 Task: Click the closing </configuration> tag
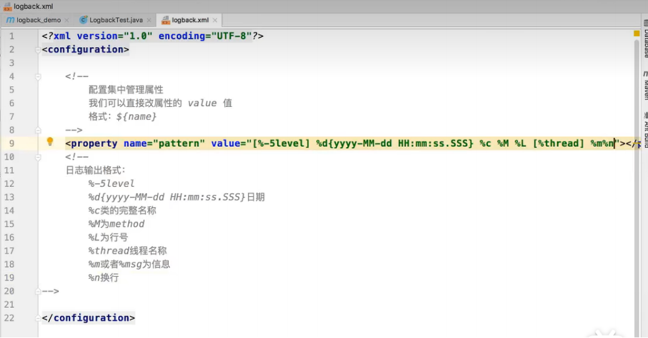coord(89,318)
